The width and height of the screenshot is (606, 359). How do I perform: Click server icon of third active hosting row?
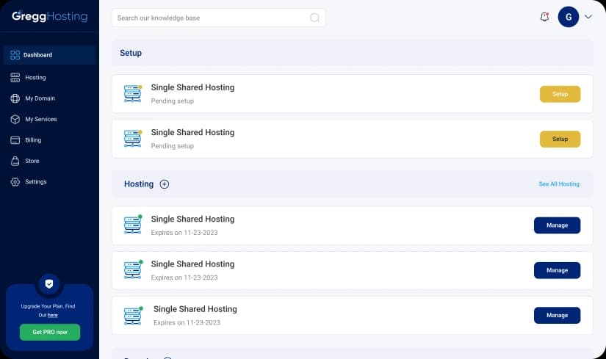133,316
